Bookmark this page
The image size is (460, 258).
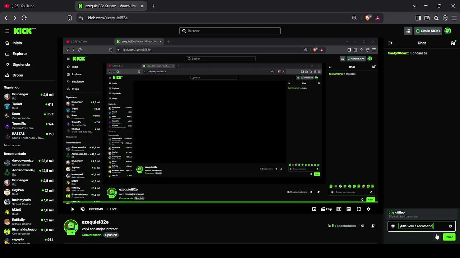click(x=70, y=18)
